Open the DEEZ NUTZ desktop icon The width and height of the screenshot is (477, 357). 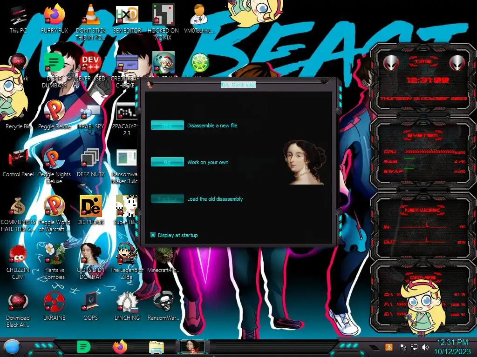[91, 159]
